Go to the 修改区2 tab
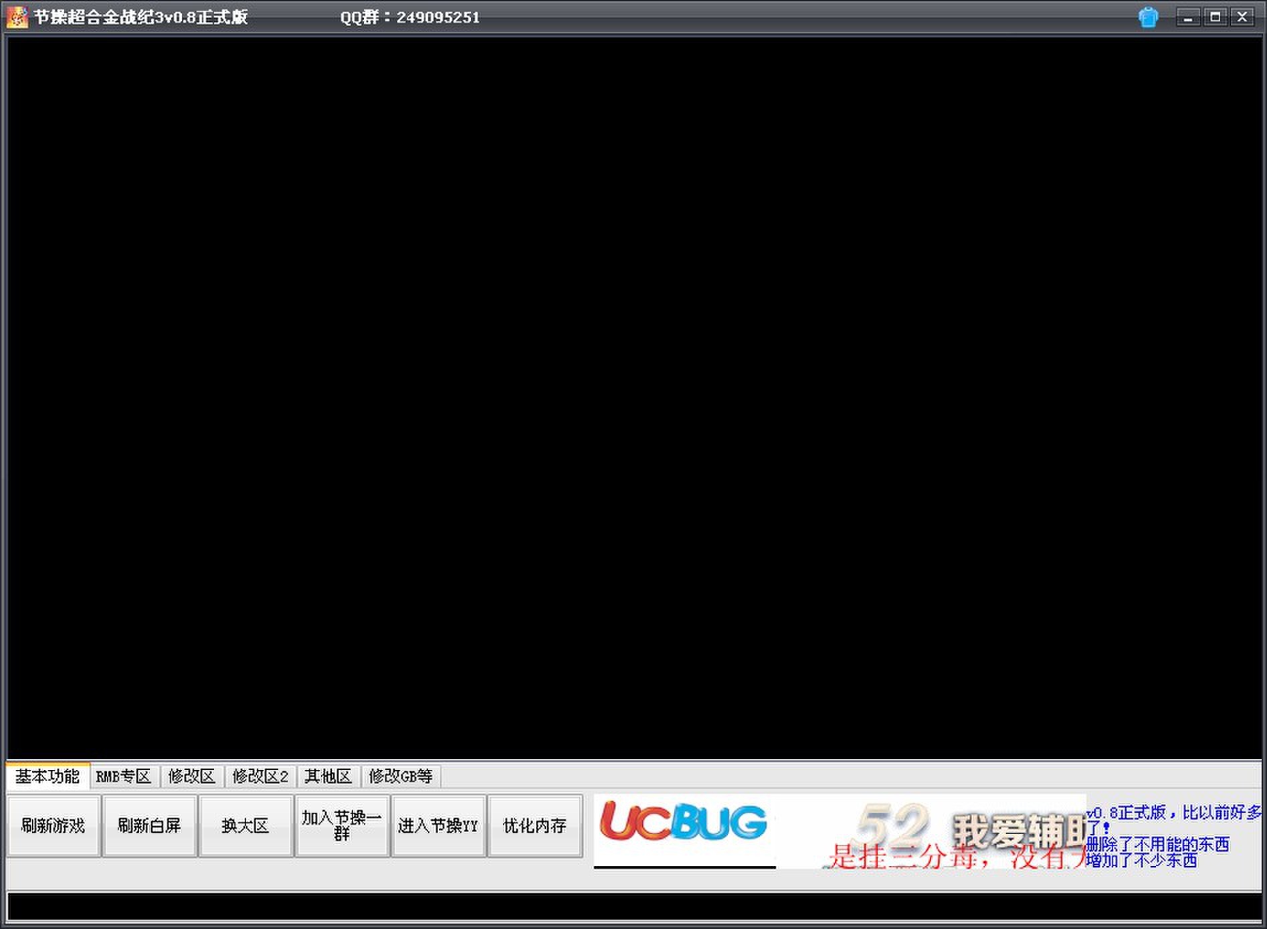Image resolution: width=1267 pixels, height=929 pixels. click(x=260, y=776)
